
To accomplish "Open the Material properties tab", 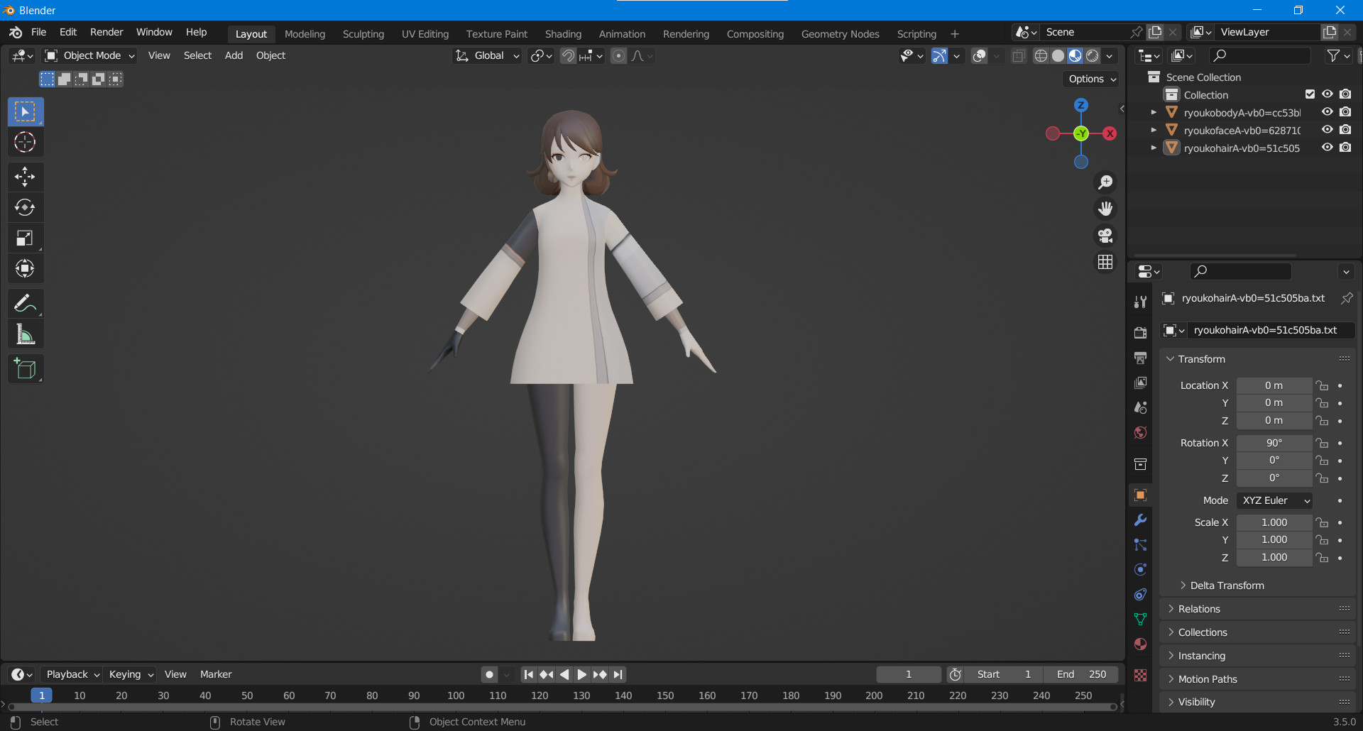I will [x=1140, y=644].
